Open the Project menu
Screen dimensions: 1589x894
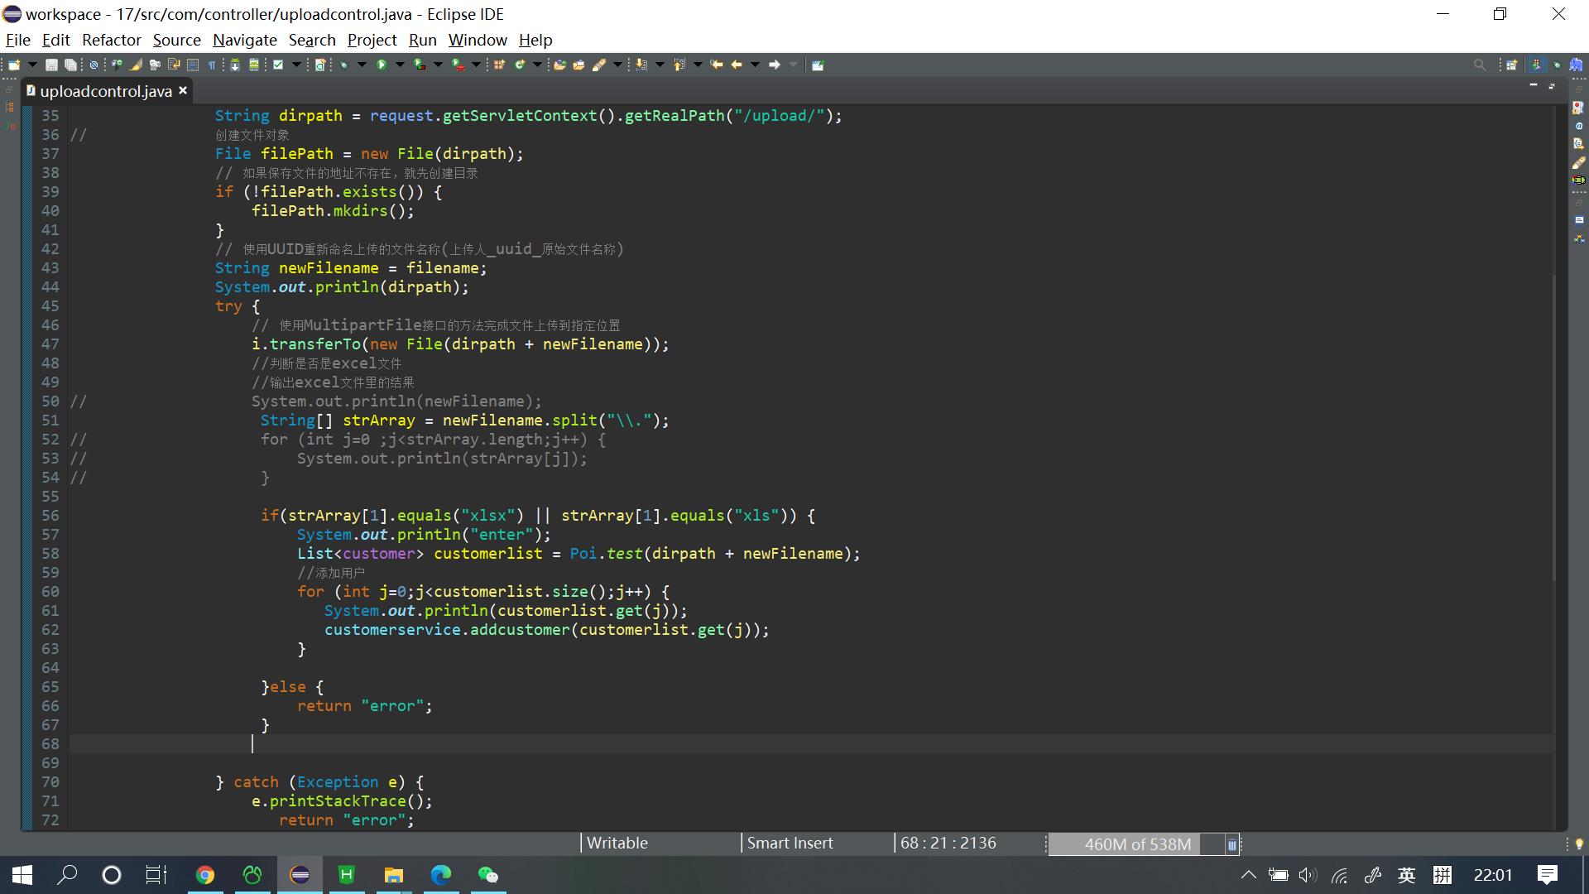pos(372,40)
